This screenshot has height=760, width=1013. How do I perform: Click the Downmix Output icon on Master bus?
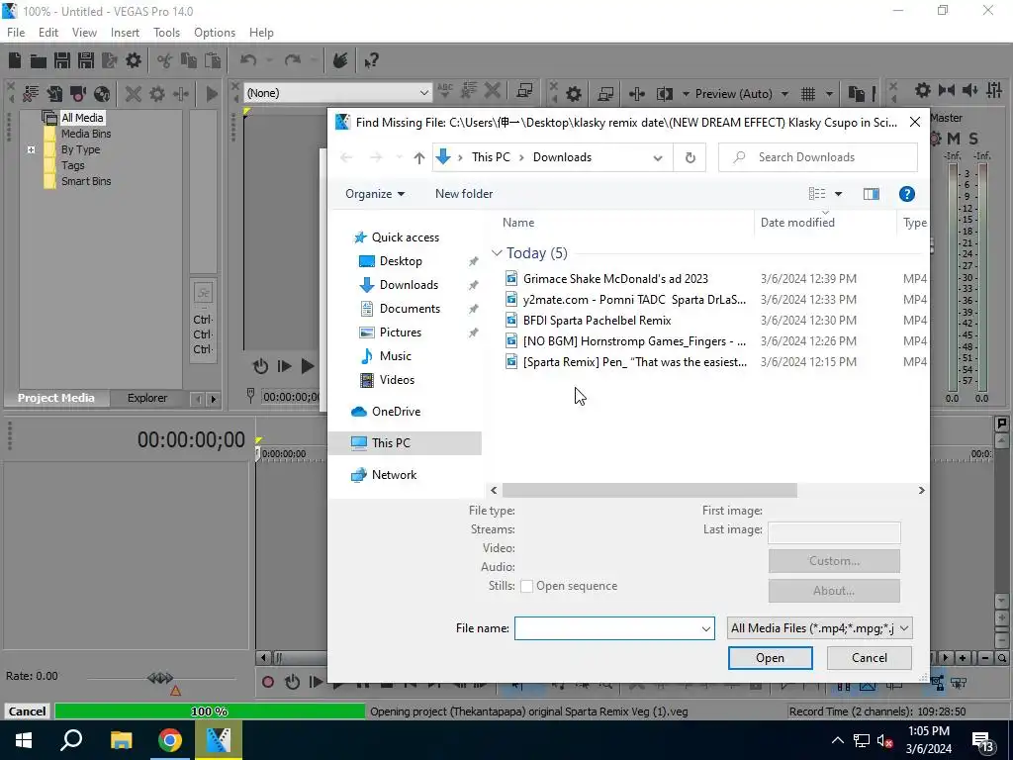[x=947, y=90]
